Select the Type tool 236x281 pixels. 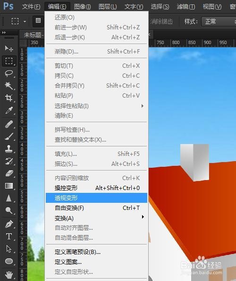pyautogui.click(x=9, y=236)
